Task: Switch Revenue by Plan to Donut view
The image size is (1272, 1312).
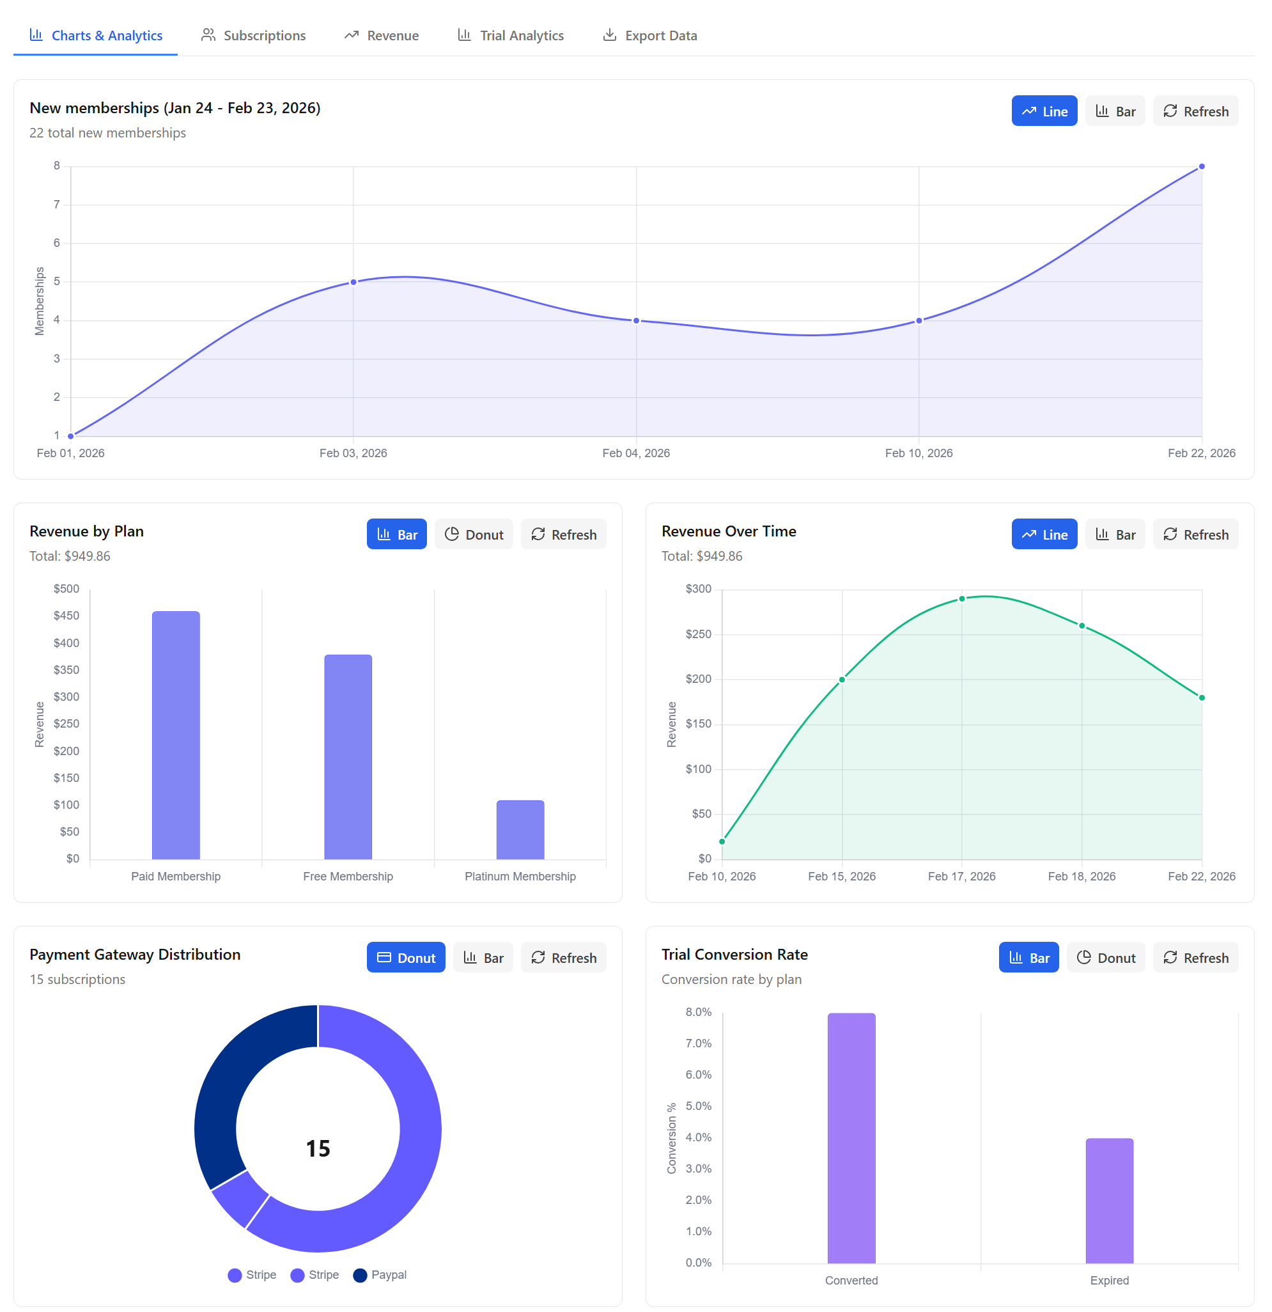Action: tap(474, 534)
